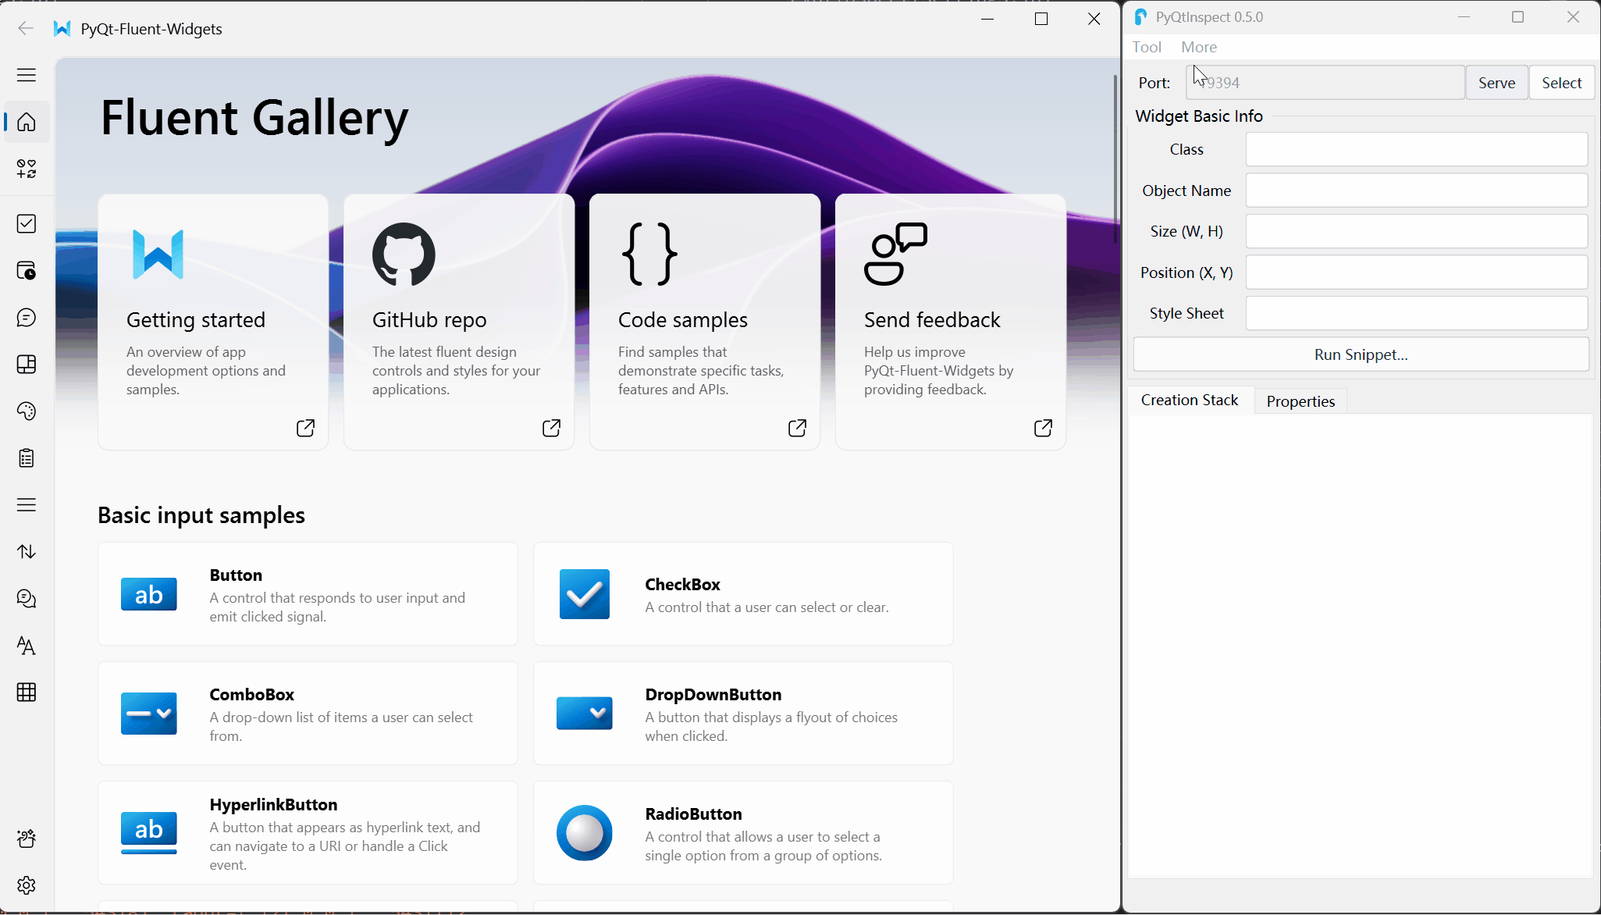Switch to the Properties tab
The image size is (1601, 915).
coord(1300,401)
